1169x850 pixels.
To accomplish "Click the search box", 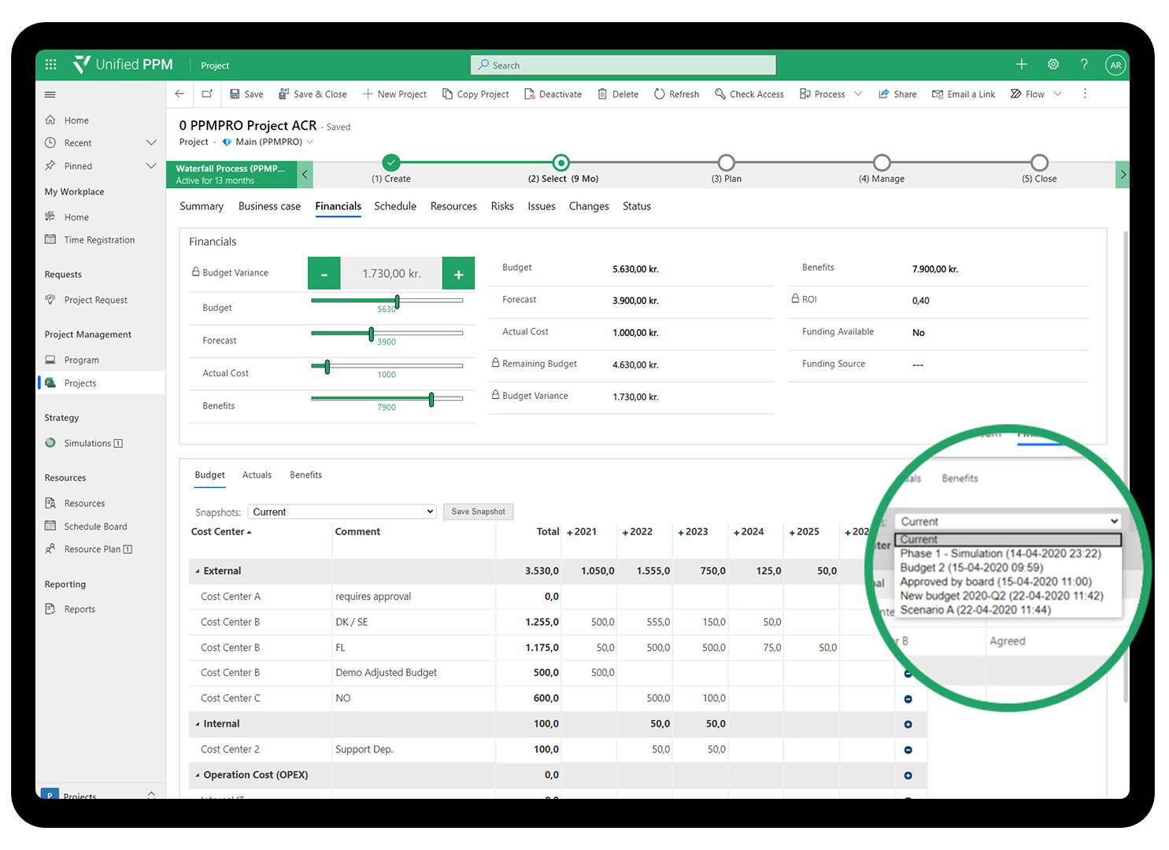I will tap(623, 65).
